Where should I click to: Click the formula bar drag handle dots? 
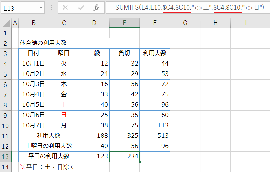[51, 8]
